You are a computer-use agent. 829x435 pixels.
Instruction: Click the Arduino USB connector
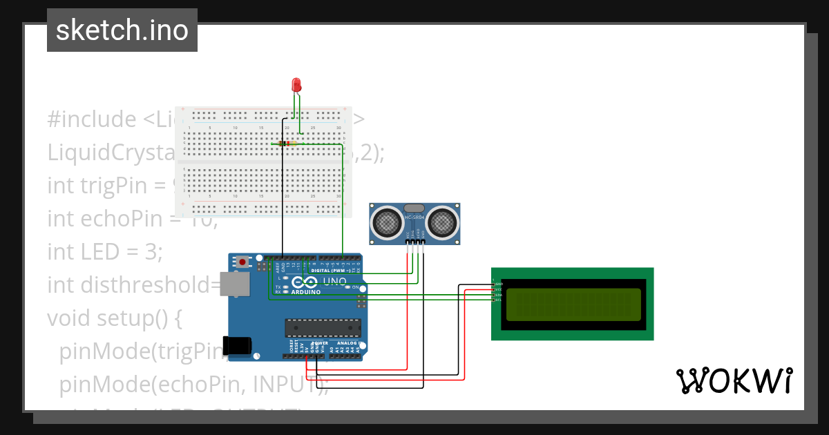tap(236, 285)
